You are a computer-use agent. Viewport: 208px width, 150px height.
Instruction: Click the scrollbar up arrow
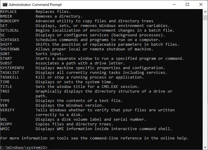click(x=205, y=11)
